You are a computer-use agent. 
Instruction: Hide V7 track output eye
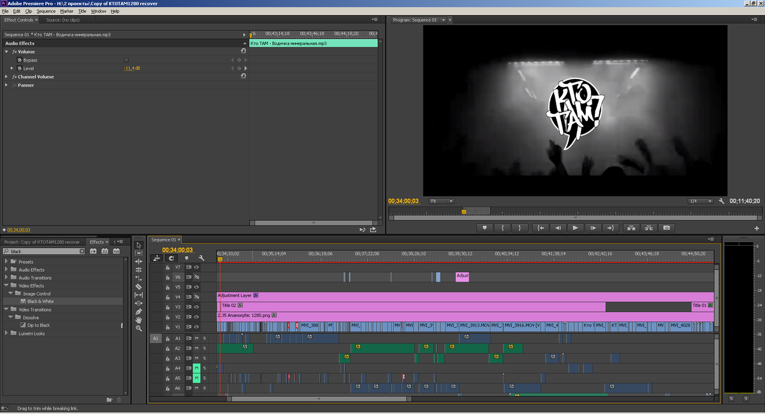[196, 268]
